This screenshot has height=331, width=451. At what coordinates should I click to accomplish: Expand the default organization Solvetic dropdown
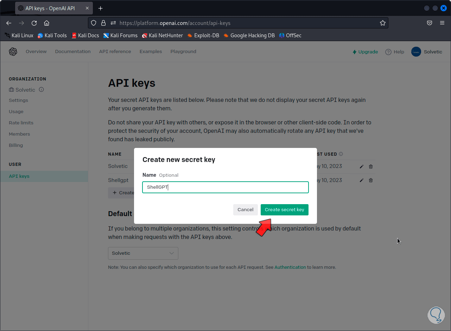pyautogui.click(x=143, y=253)
